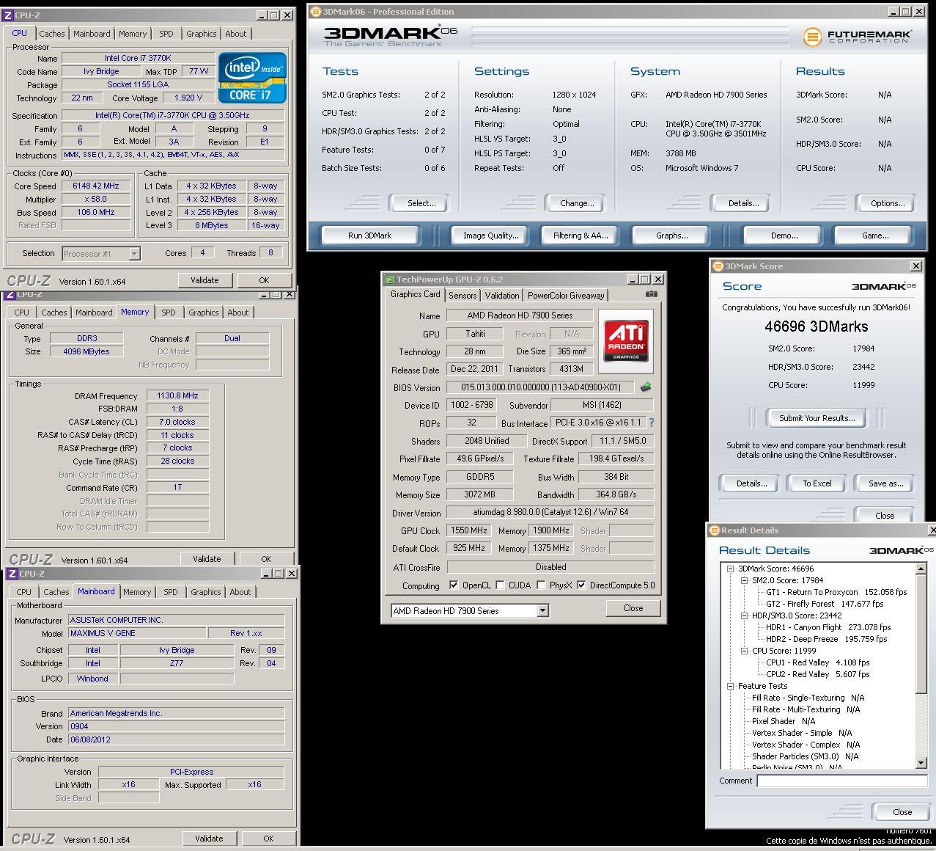Open Filtering & AA... settings
This screenshot has width=936, height=851.
click(581, 235)
